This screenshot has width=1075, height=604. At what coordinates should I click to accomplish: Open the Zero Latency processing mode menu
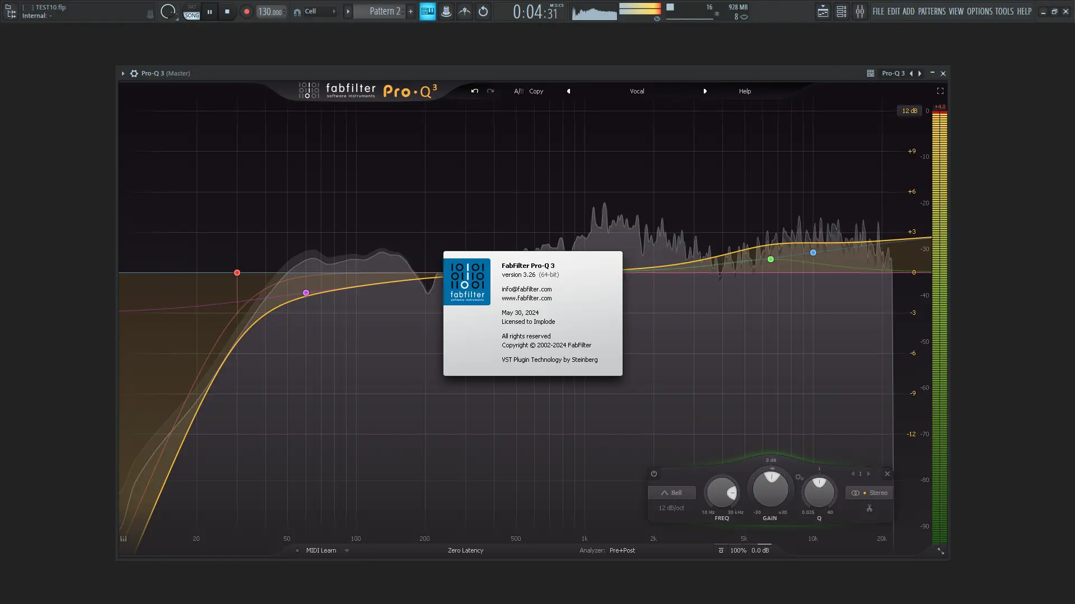click(465, 550)
